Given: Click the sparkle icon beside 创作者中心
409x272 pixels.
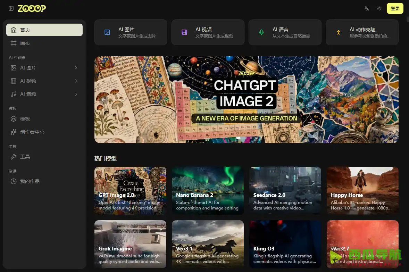Looking at the screenshot, I should click(x=13, y=132).
